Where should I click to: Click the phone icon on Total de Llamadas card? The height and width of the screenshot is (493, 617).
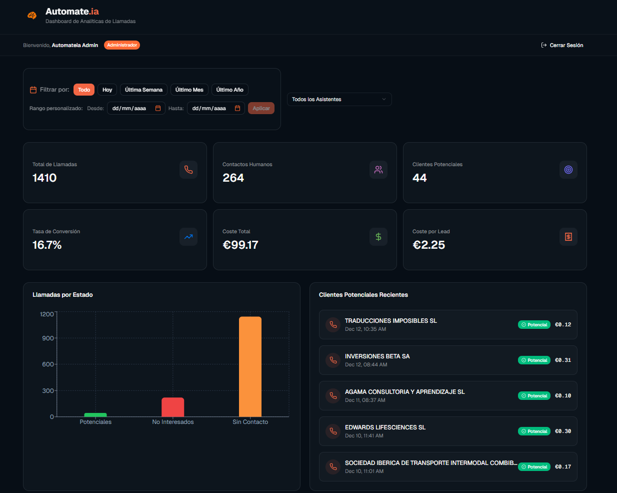188,170
